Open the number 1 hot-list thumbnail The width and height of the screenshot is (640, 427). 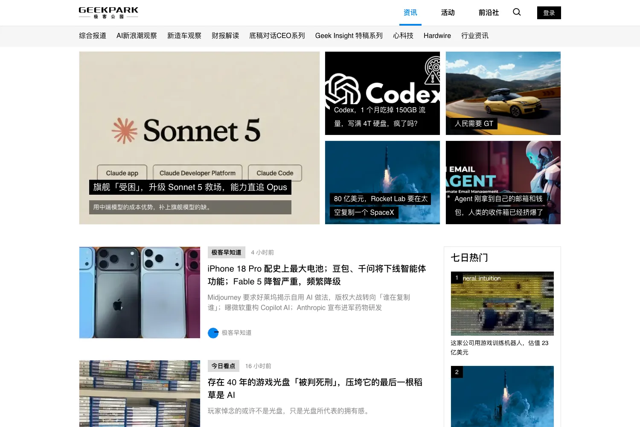(502, 304)
